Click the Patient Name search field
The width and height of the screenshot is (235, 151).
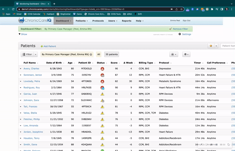[228, 46]
